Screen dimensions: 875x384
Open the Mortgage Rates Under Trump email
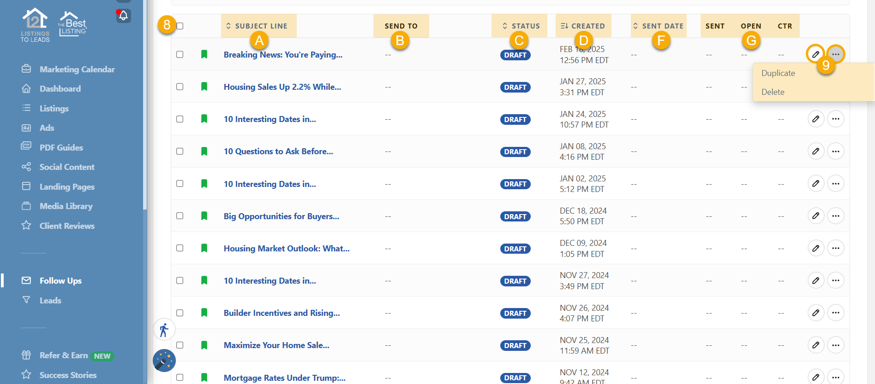(284, 378)
